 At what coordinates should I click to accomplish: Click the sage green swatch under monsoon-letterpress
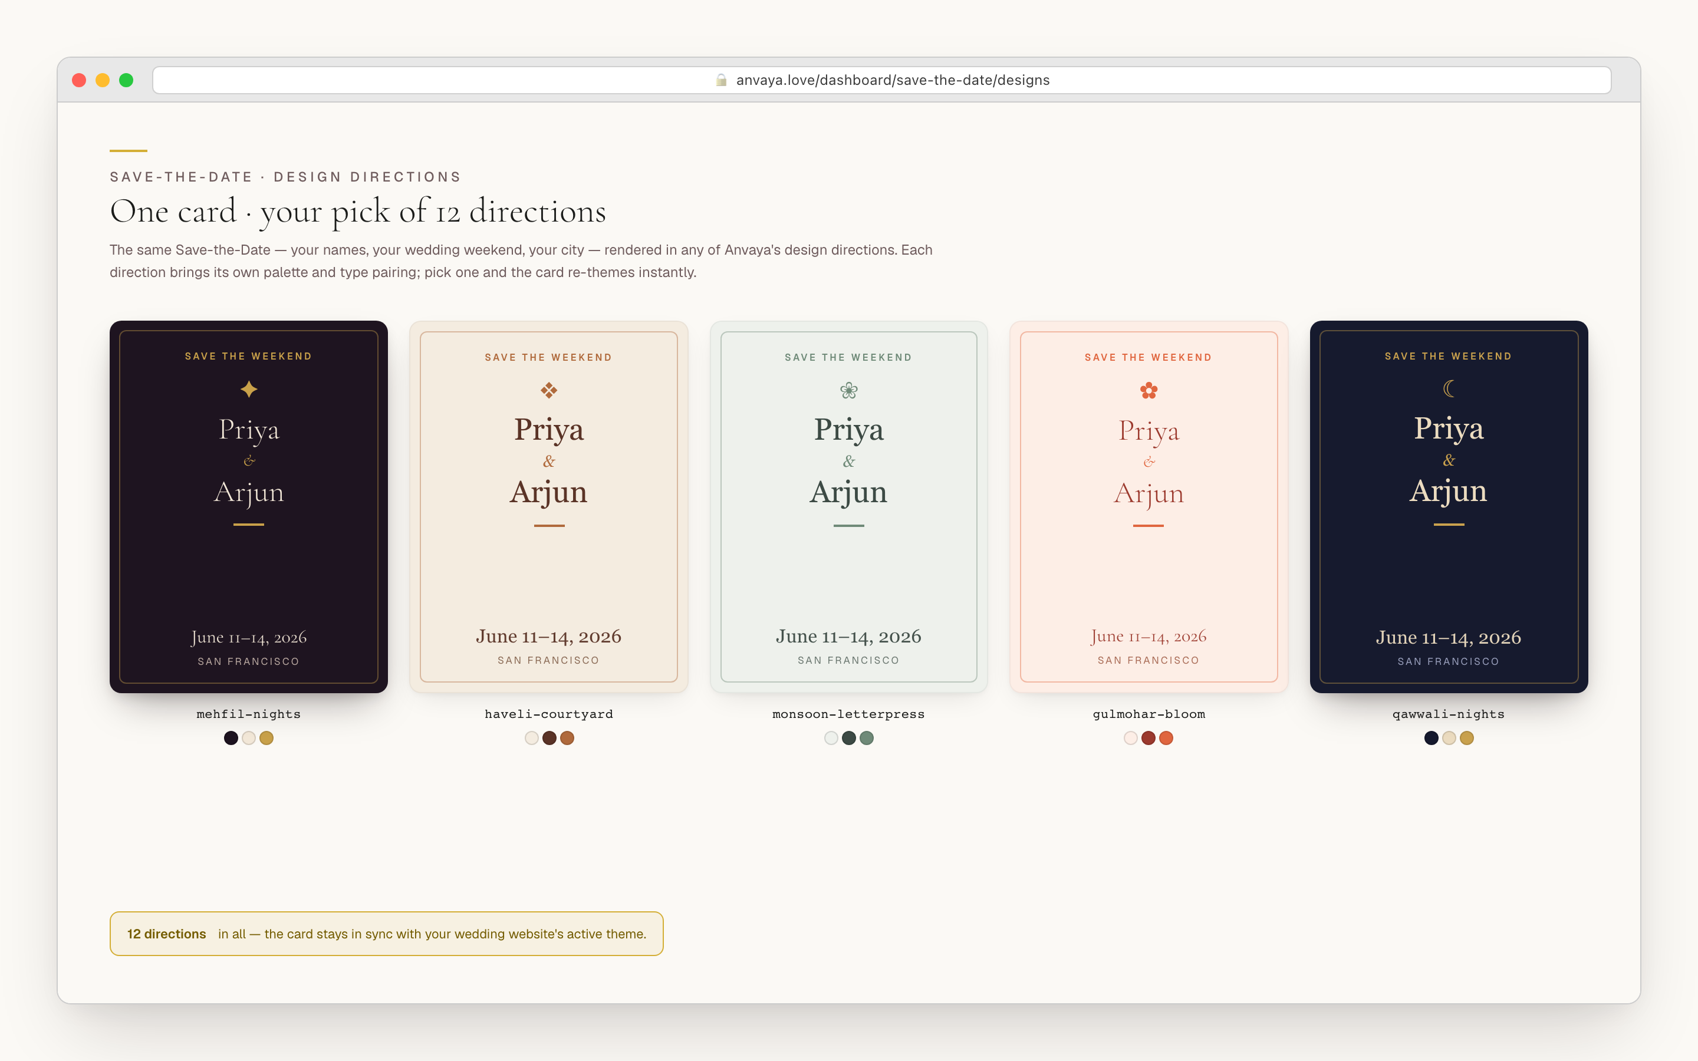[867, 737]
